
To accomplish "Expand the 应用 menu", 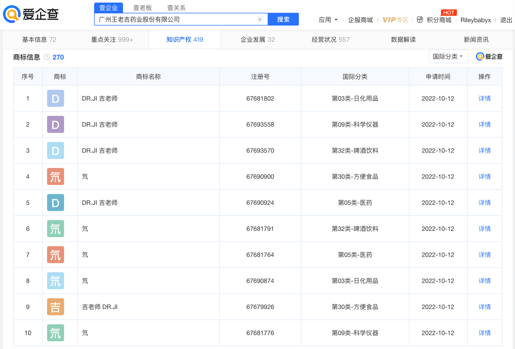I will [328, 20].
